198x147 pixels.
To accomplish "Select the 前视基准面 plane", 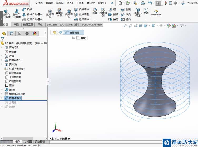I will pos(13,73).
